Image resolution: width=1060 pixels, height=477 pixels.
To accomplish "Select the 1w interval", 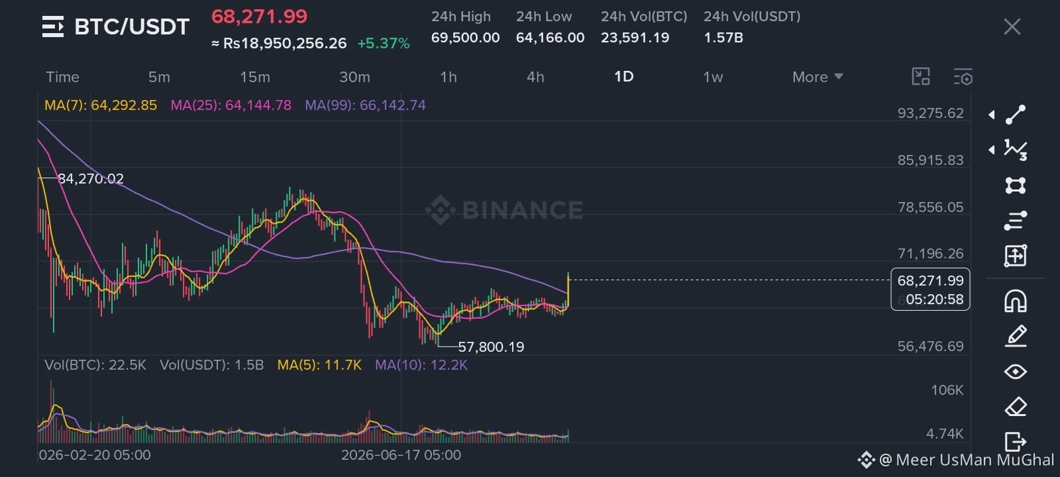I will tap(713, 77).
